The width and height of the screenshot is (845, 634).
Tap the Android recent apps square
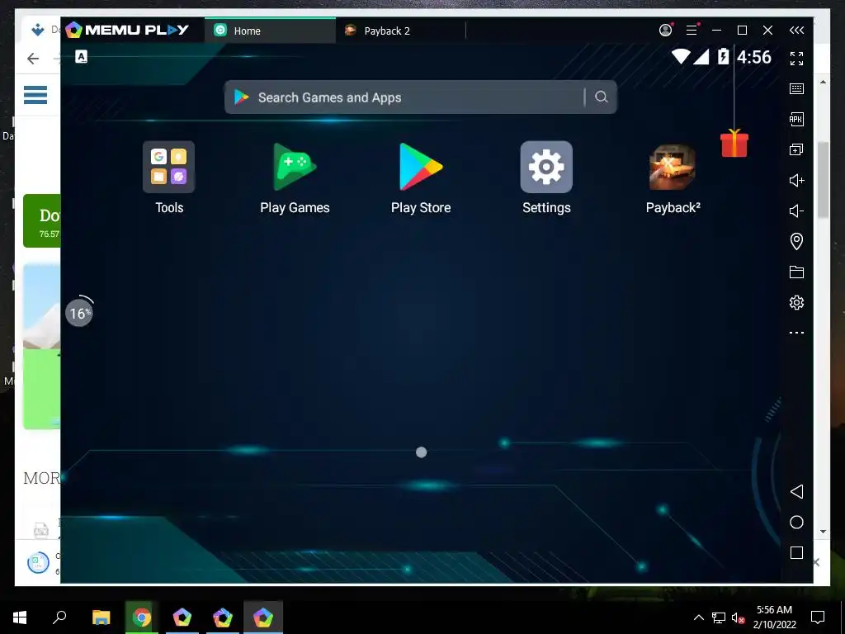(796, 552)
